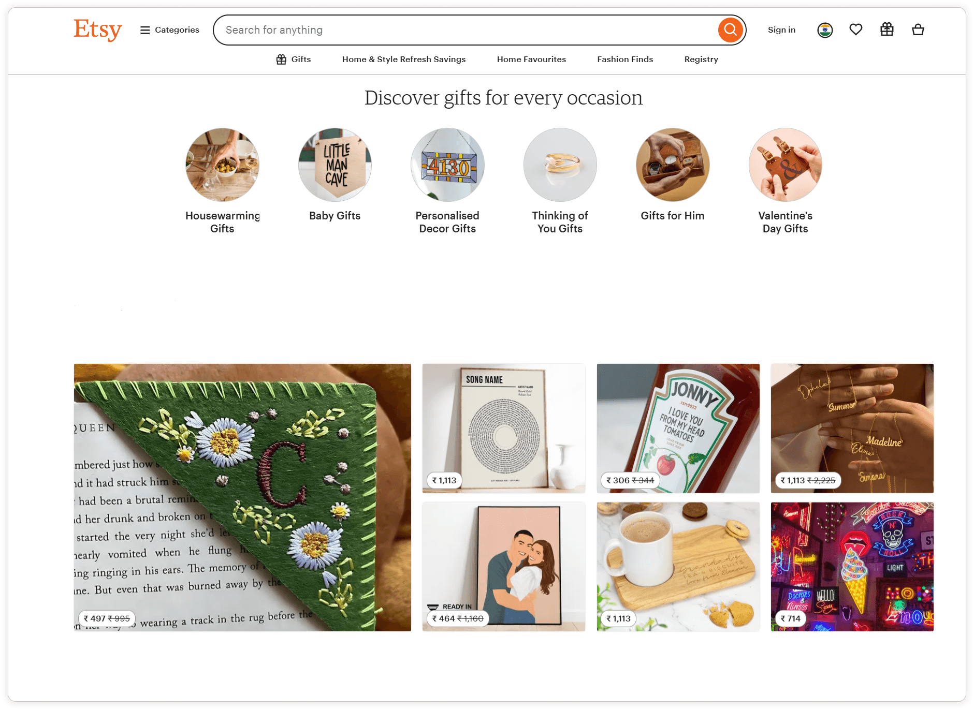View the Jonny ketchup label product

click(x=678, y=428)
